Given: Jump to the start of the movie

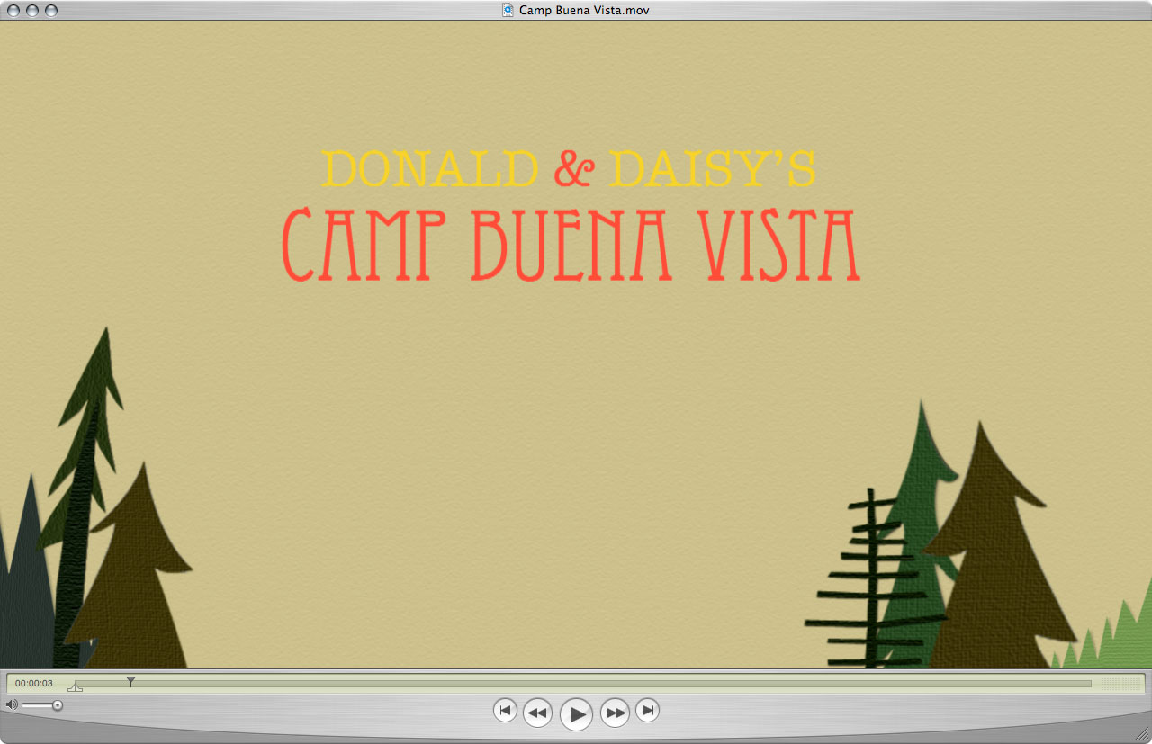Looking at the screenshot, I should click(x=505, y=710).
